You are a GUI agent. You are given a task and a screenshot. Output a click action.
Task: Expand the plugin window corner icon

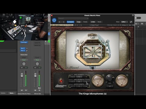point(133,15)
